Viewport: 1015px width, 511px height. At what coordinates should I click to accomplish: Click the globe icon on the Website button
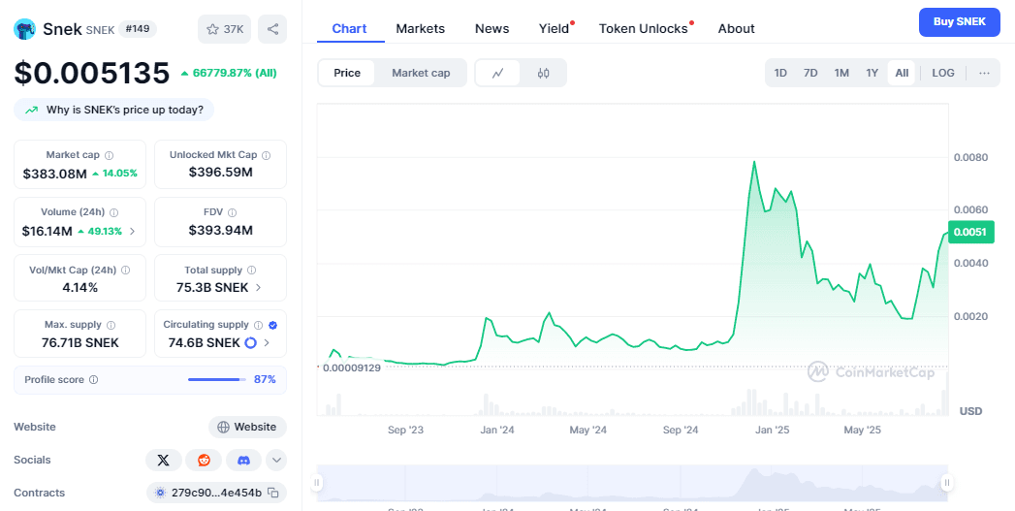223,427
